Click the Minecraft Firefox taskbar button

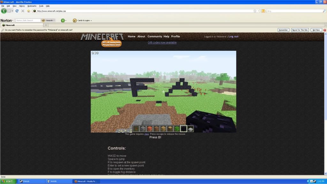(x=86, y=181)
